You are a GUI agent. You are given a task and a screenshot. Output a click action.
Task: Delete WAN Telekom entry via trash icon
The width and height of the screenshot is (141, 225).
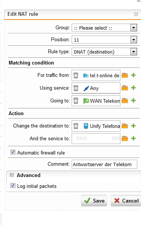(x=76, y=101)
